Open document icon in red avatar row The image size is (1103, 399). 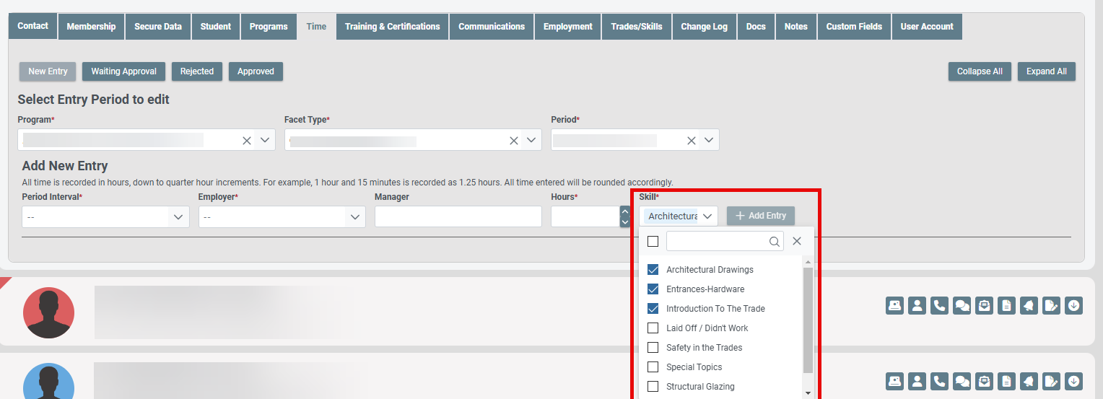click(x=1006, y=305)
